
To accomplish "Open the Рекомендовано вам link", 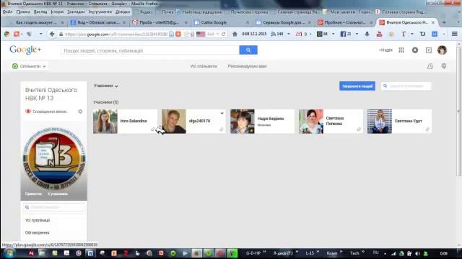I will [x=247, y=66].
